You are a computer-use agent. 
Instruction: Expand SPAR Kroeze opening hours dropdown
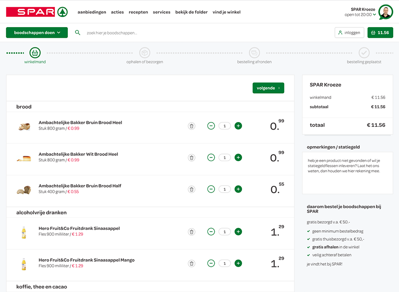[374, 15]
